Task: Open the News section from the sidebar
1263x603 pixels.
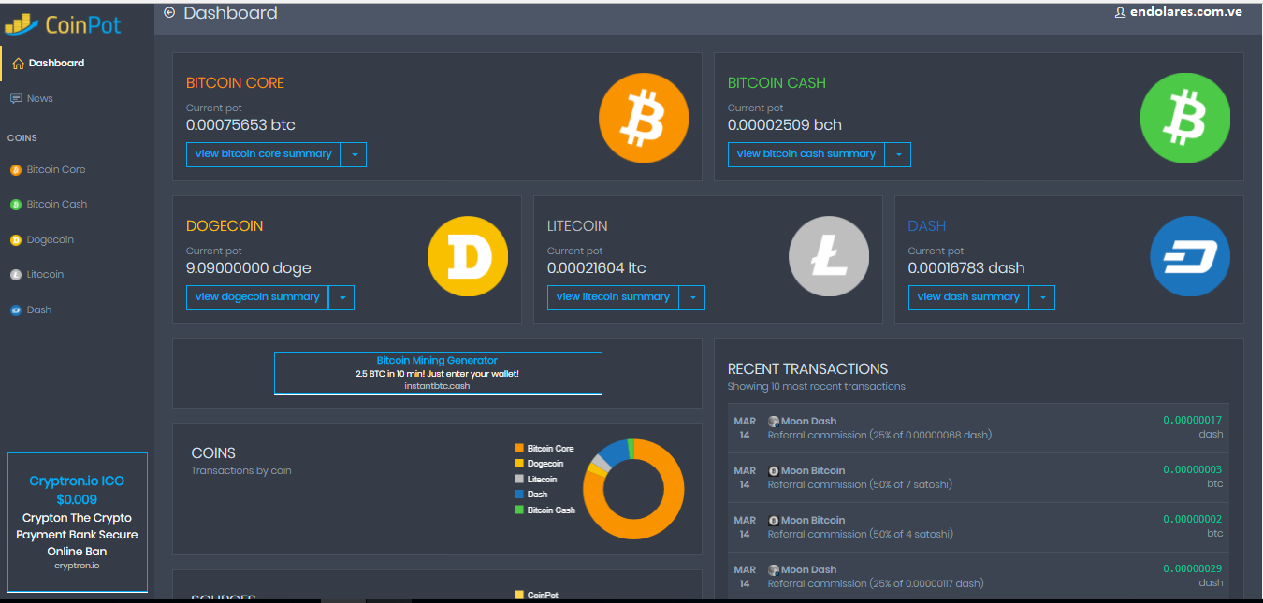Action: point(39,97)
